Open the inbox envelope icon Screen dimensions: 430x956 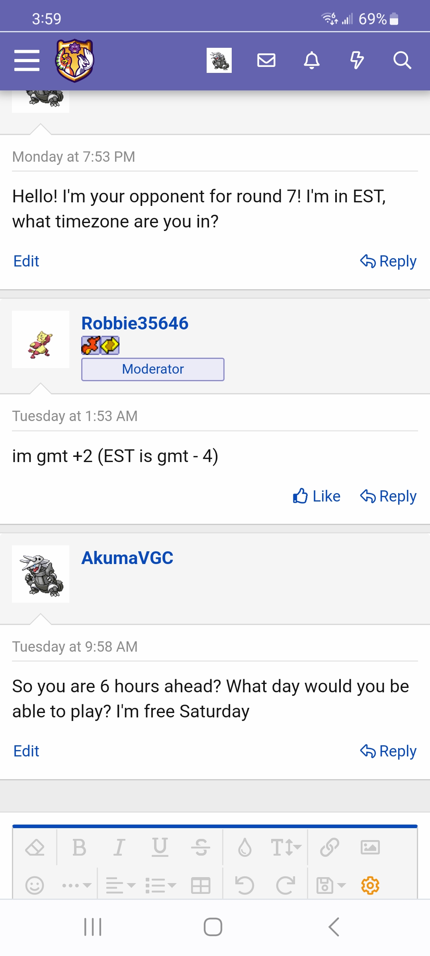(266, 61)
